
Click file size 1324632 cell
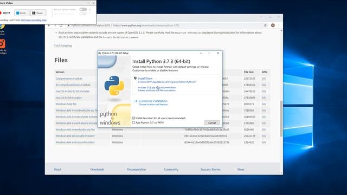249,142
